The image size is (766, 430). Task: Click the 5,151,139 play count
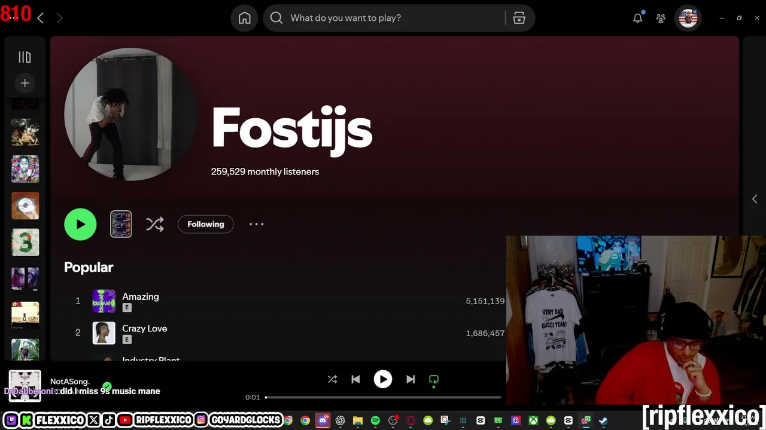485,301
